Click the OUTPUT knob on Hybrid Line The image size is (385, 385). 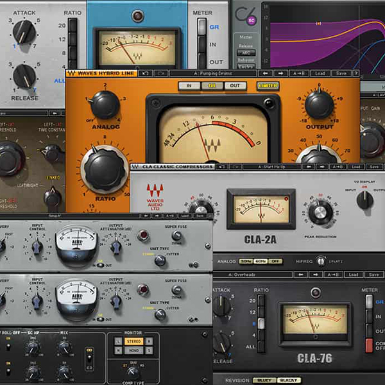pos(319,104)
